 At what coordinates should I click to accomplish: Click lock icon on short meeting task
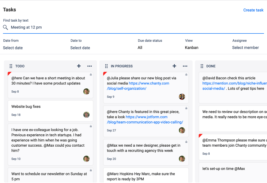point(91,75)
